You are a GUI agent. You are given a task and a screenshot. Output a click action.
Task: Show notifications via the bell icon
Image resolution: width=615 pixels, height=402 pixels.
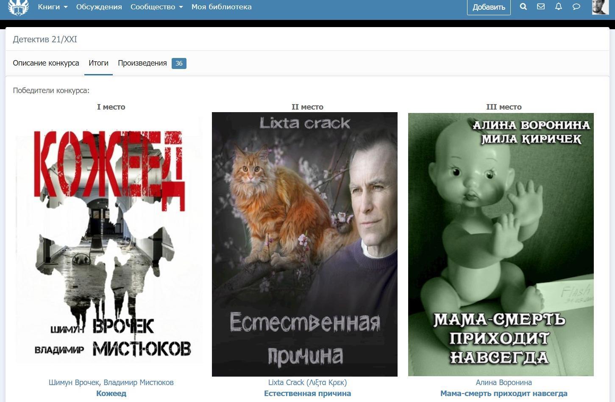click(559, 7)
